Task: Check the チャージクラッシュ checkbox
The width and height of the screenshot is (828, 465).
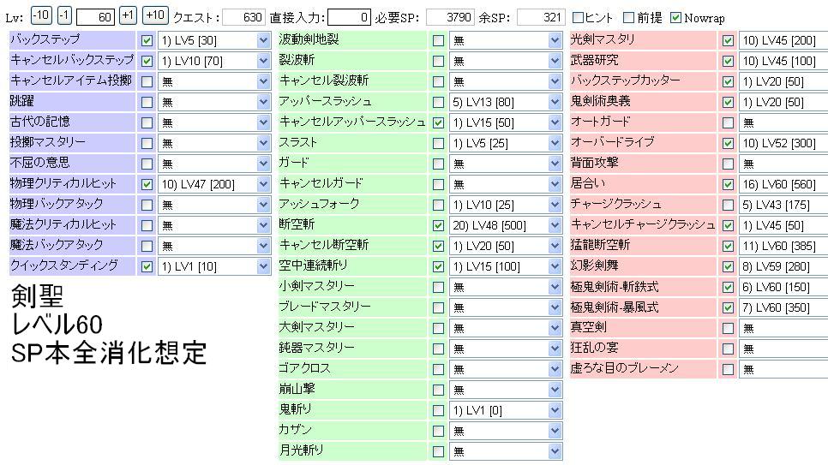Action: (729, 206)
